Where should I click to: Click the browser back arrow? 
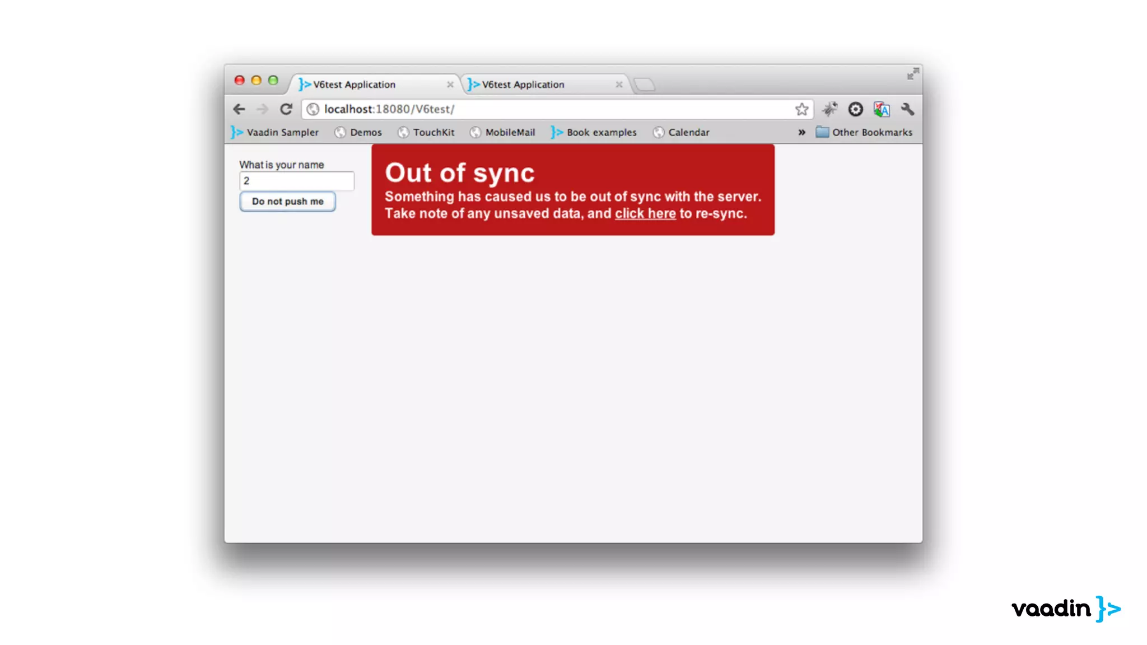(239, 109)
